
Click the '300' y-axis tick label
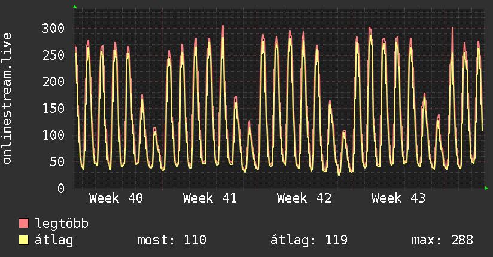53,28
